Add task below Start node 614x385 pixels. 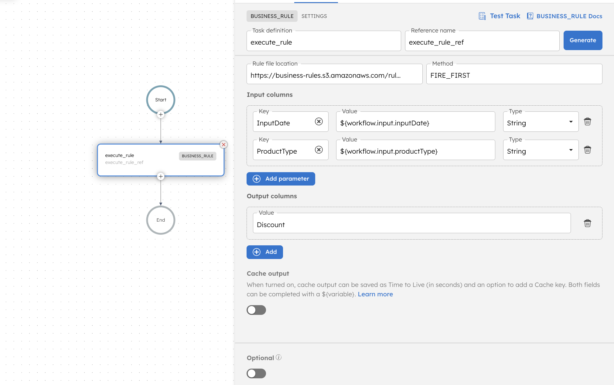point(161,114)
